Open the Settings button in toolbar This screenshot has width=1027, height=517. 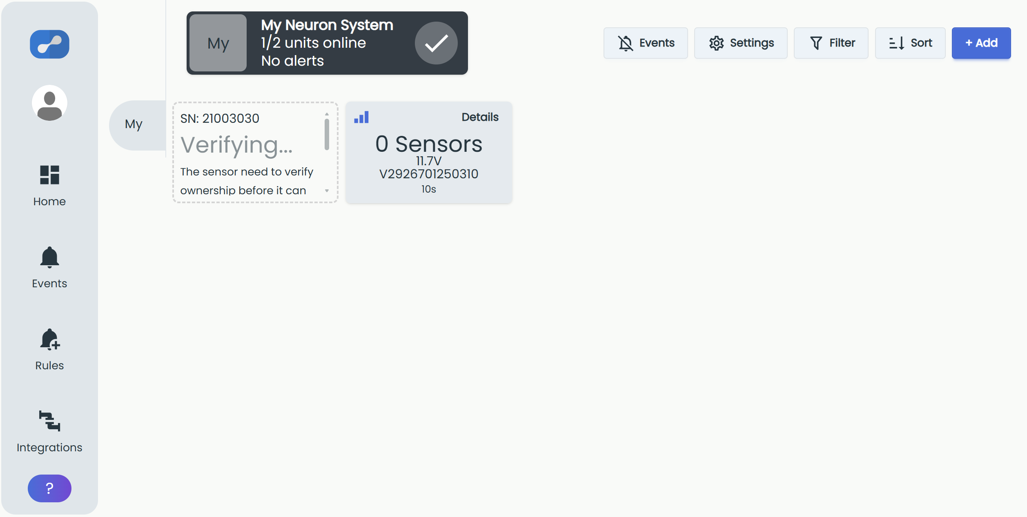tap(741, 43)
